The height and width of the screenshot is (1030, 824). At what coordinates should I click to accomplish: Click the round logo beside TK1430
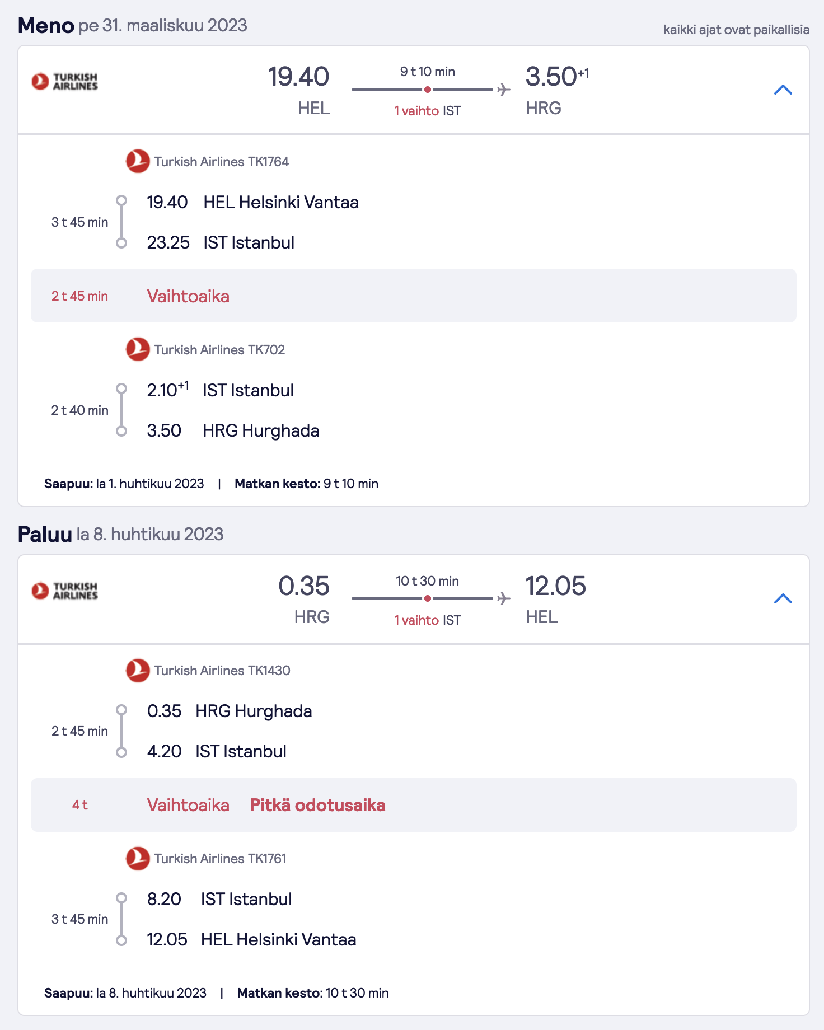(x=137, y=670)
